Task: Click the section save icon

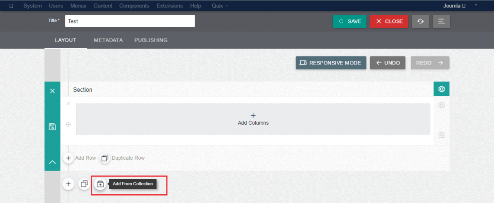Action: coord(52,126)
